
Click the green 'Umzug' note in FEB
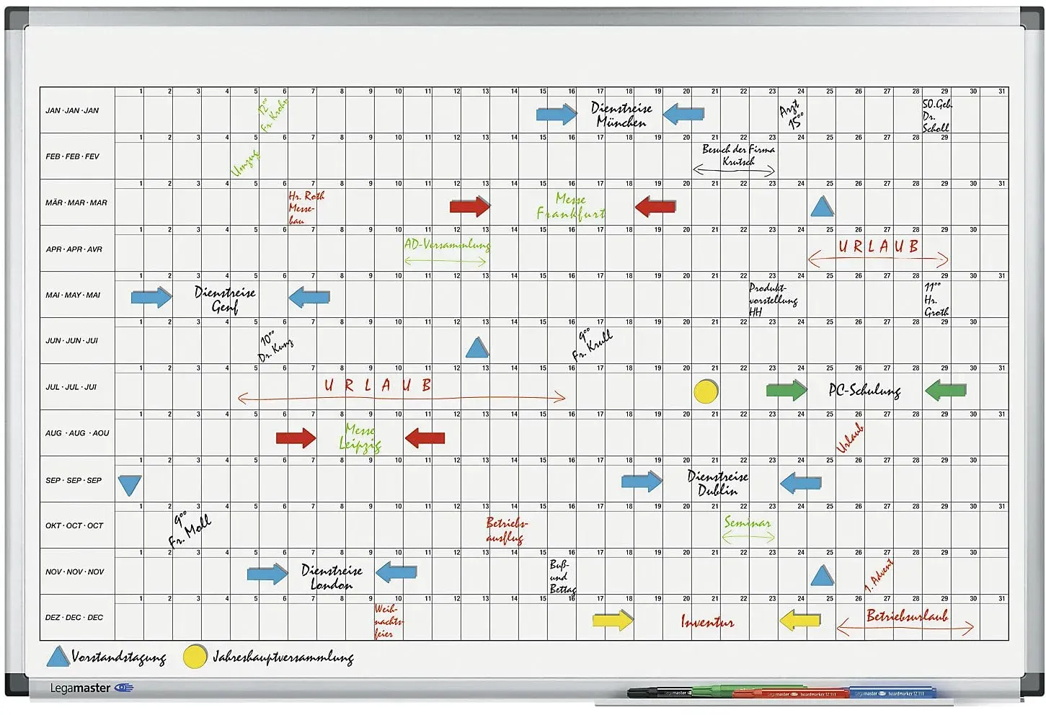245,163
